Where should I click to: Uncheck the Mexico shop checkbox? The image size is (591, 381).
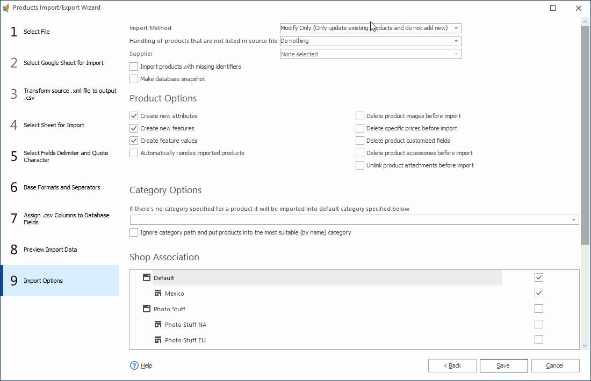pyautogui.click(x=539, y=294)
